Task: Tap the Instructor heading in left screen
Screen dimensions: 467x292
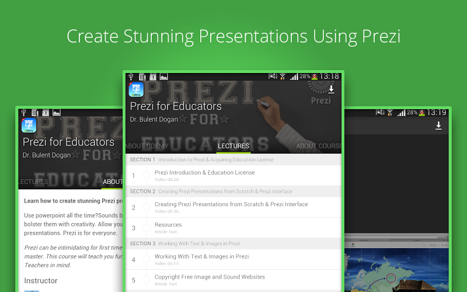Action: [41, 281]
